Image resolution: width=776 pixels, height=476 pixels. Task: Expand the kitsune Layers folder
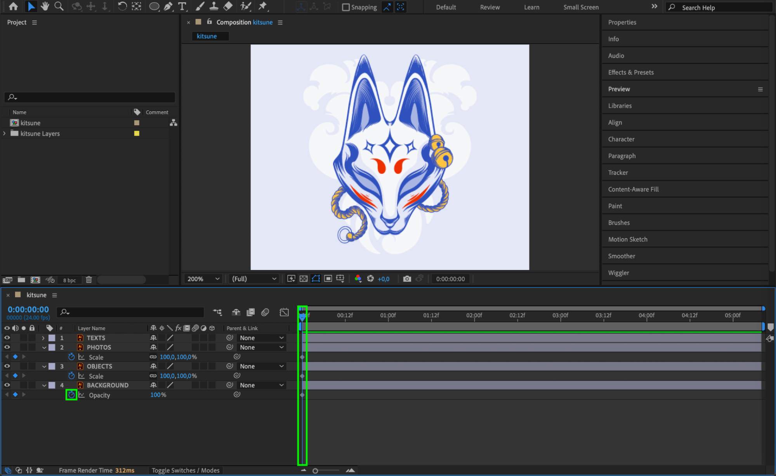(x=5, y=133)
